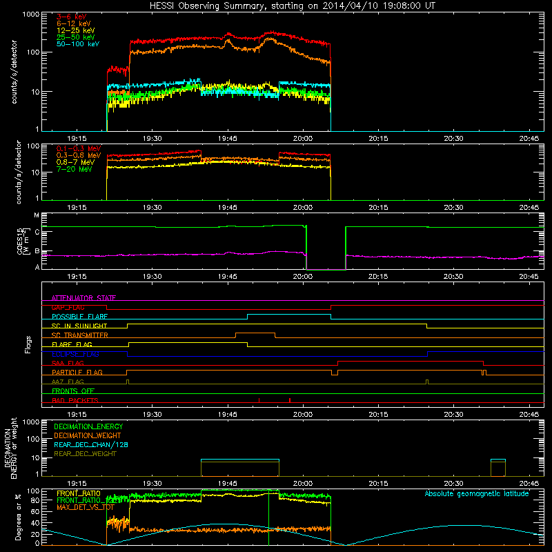Select the 6-12 keV legend label
This screenshot has height=552, width=552.
[74, 23]
